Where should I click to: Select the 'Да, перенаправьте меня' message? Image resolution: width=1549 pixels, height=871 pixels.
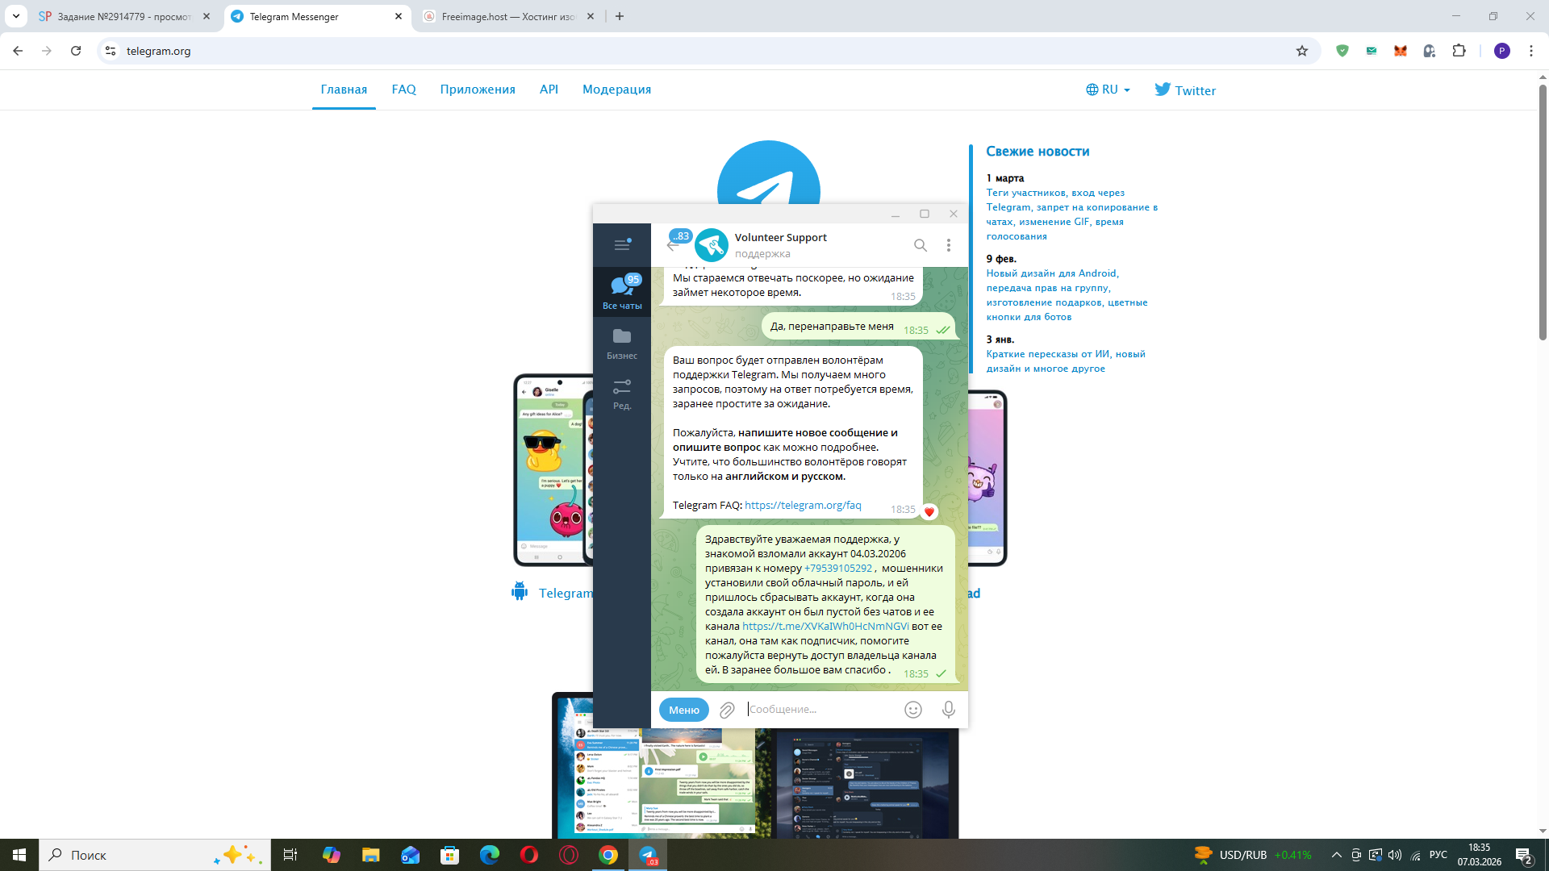point(858,327)
